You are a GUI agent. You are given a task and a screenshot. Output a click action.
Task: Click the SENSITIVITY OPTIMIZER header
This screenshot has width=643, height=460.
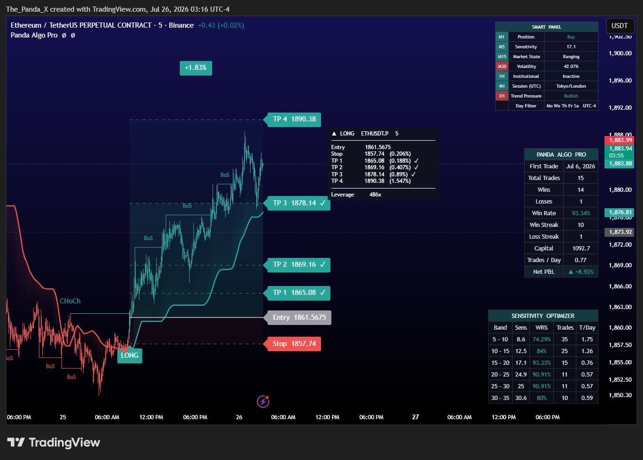(543, 316)
